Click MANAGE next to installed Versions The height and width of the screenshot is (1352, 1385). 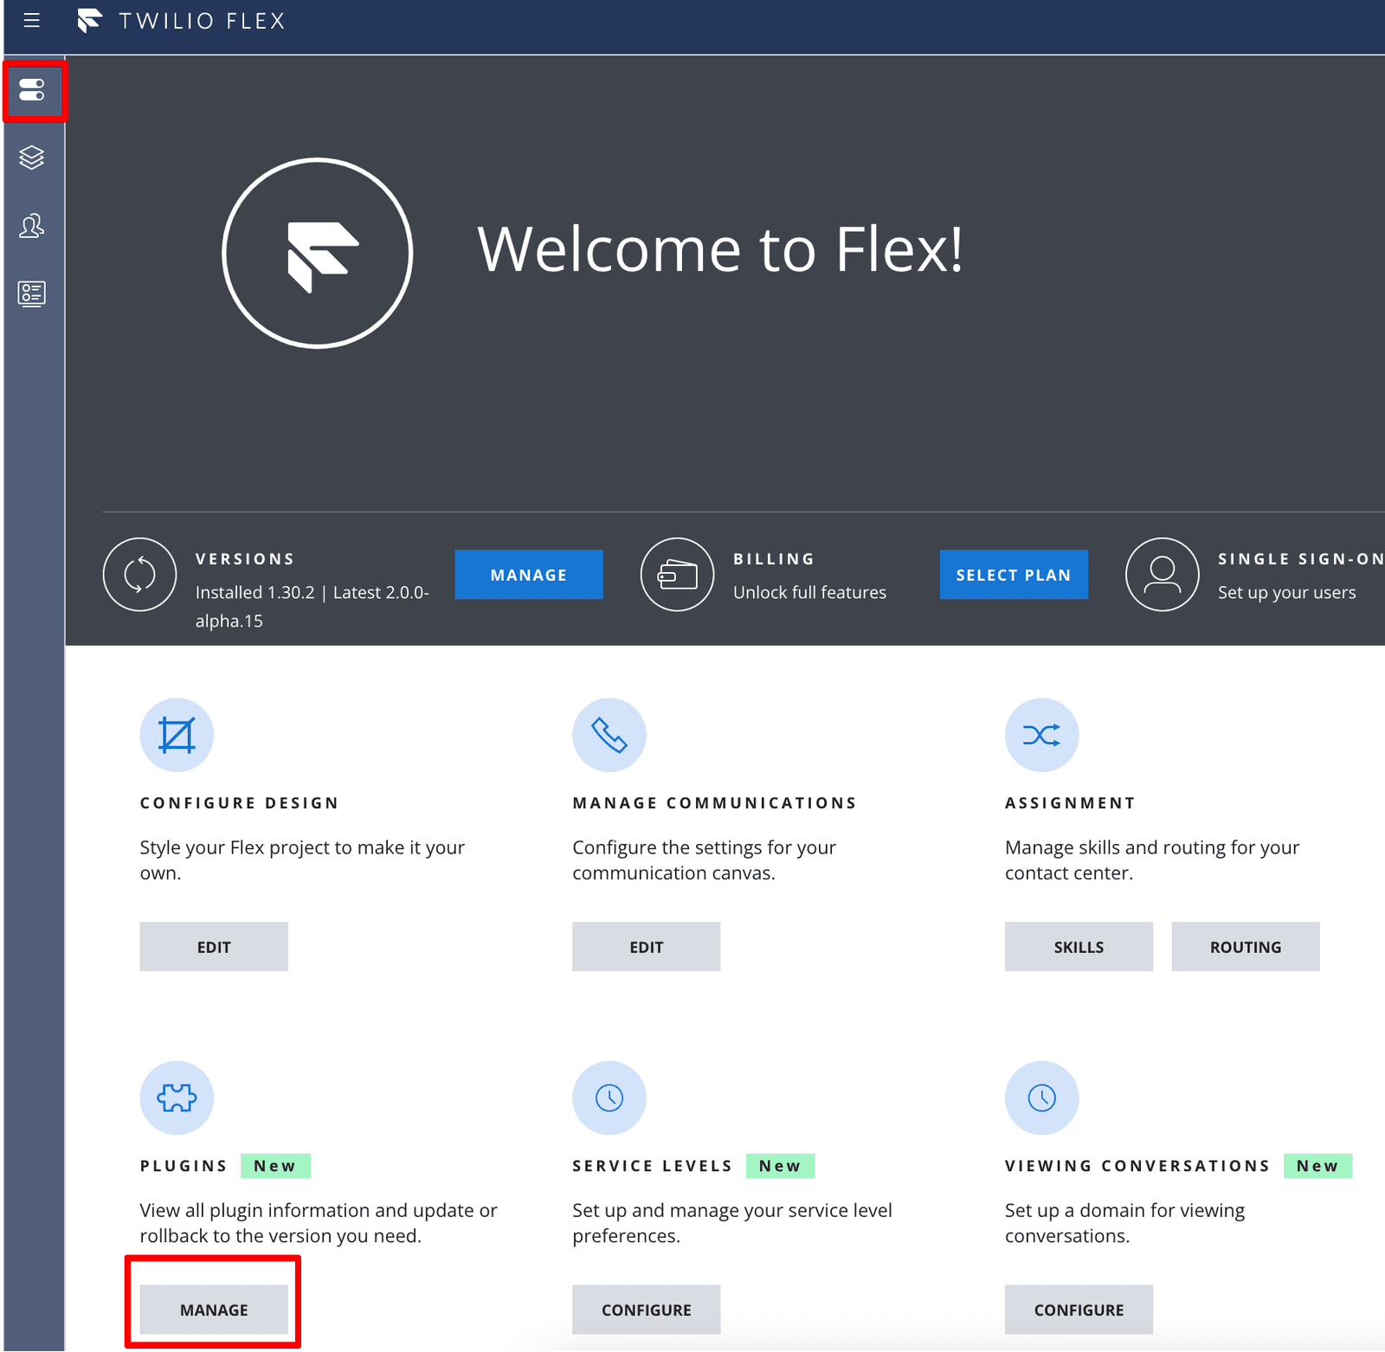point(529,574)
